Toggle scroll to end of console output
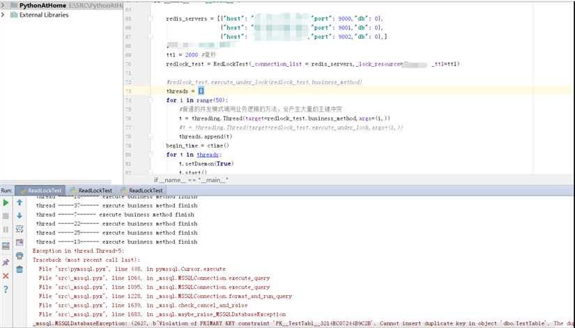Screen dimensions: 575x328 tap(20, 242)
